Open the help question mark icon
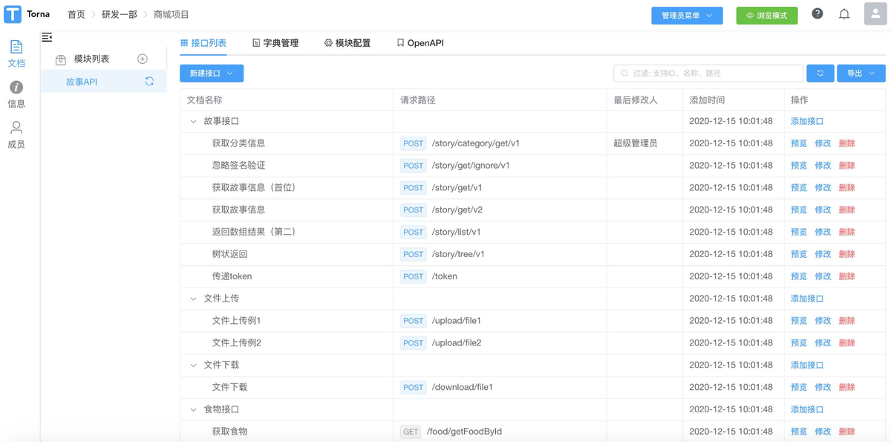The width and height of the screenshot is (891, 442). (x=817, y=14)
